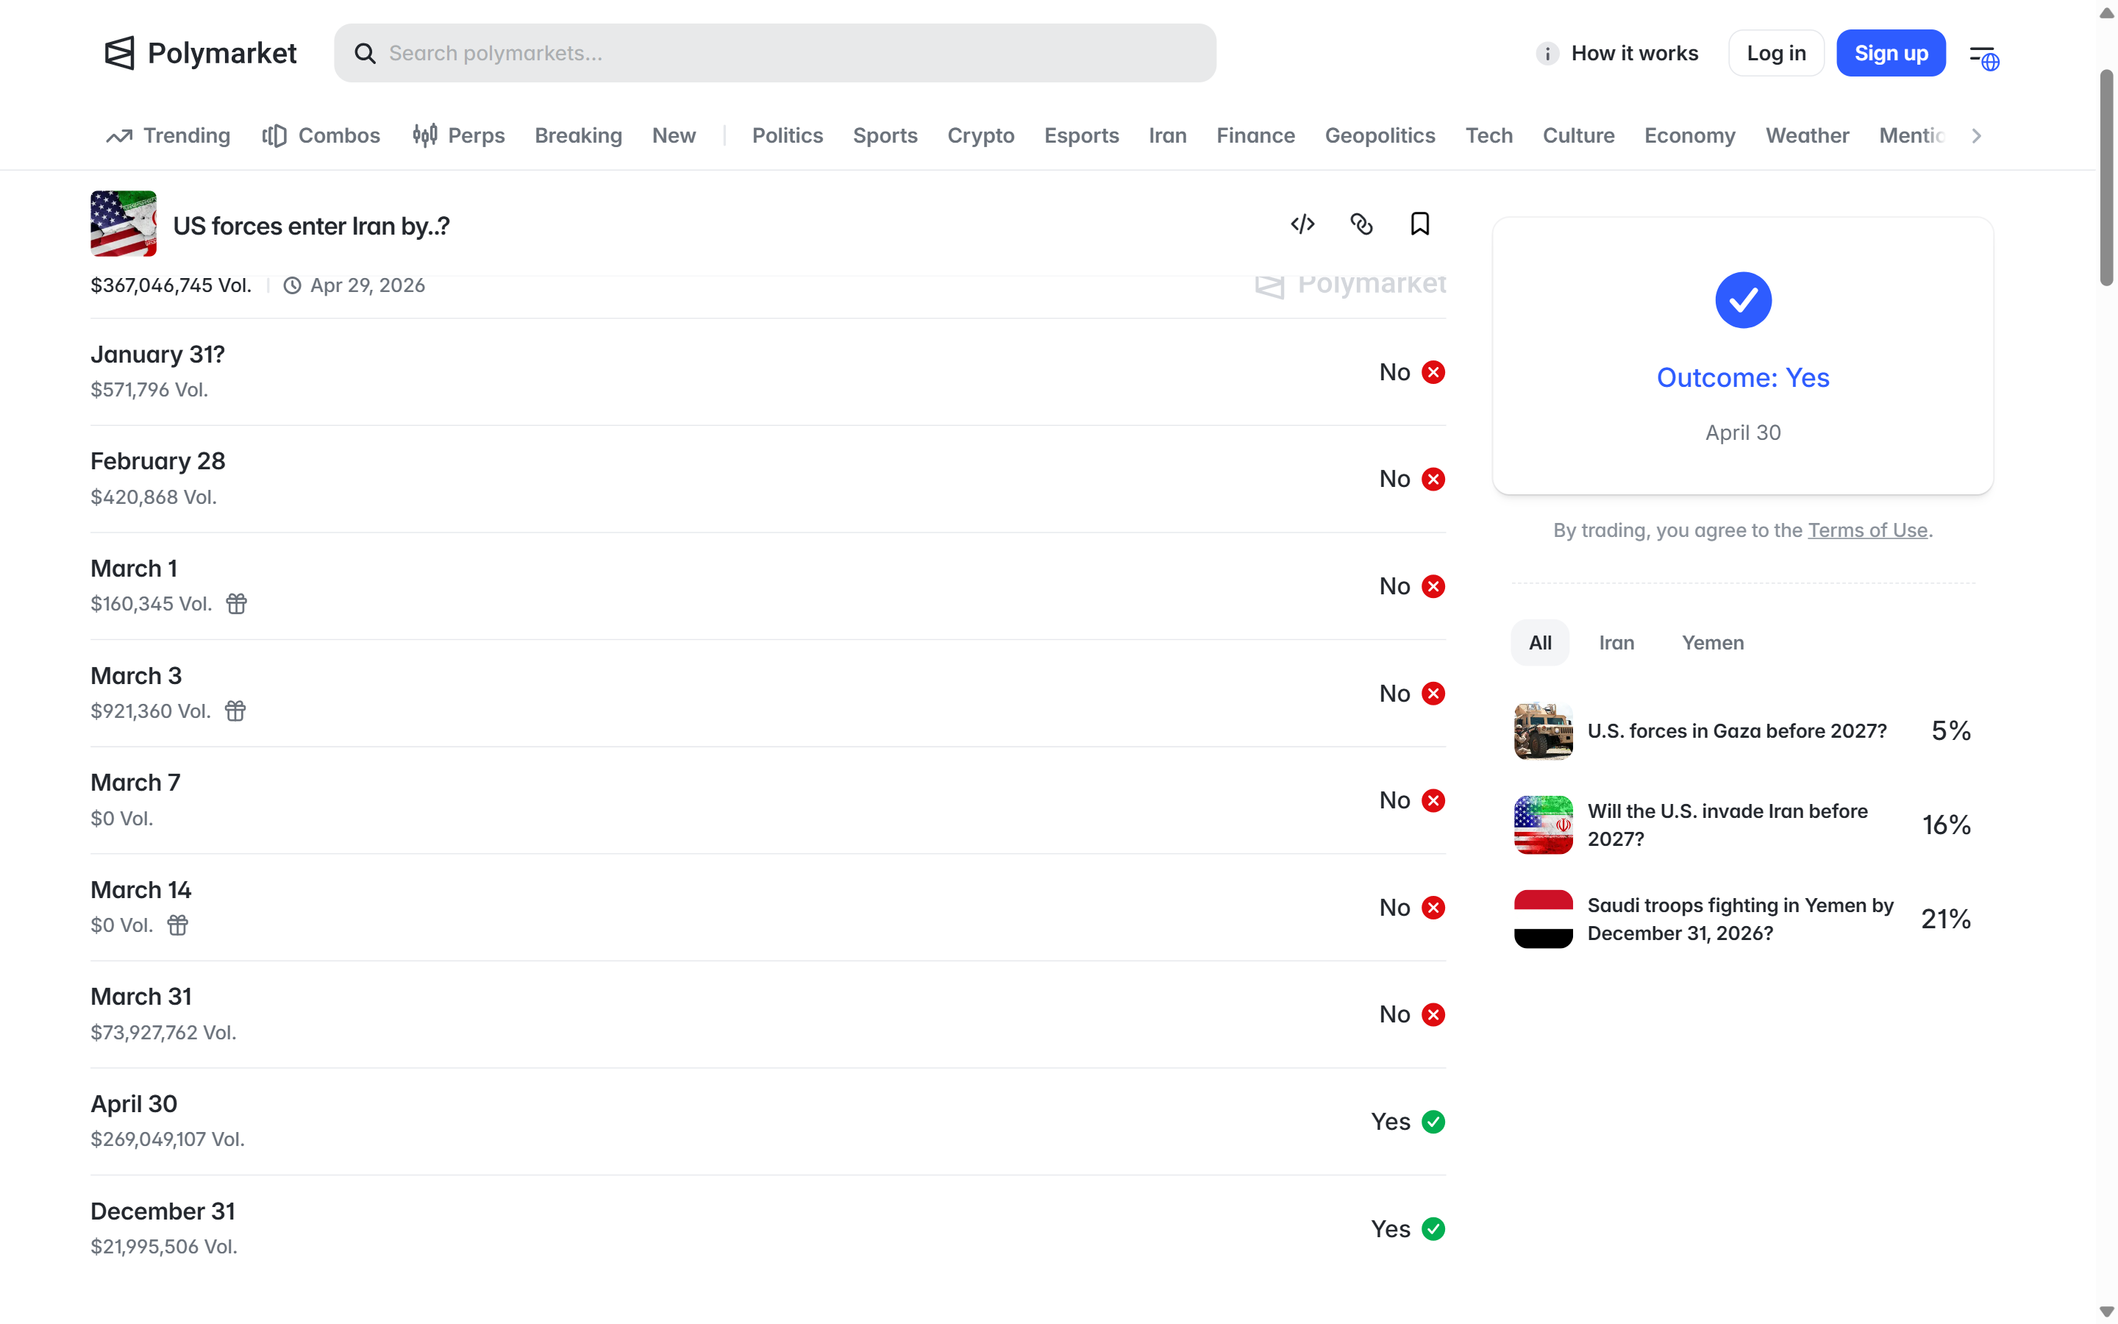This screenshot has height=1324, width=2118.
Task: Click the red X on March 31 row
Action: (1433, 1014)
